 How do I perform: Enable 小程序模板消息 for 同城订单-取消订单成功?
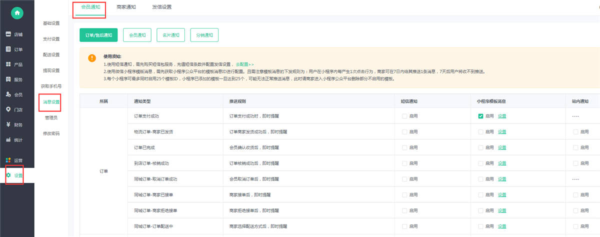[480, 179]
